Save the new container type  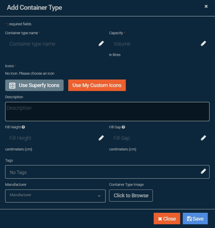tap(195, 219)
